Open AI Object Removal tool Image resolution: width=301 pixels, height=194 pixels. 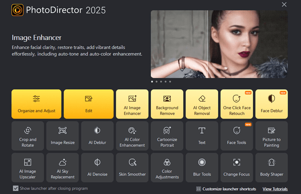tap(202, 104)
